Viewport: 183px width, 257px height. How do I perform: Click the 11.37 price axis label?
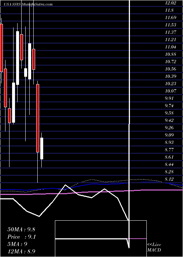pos(171,32)
